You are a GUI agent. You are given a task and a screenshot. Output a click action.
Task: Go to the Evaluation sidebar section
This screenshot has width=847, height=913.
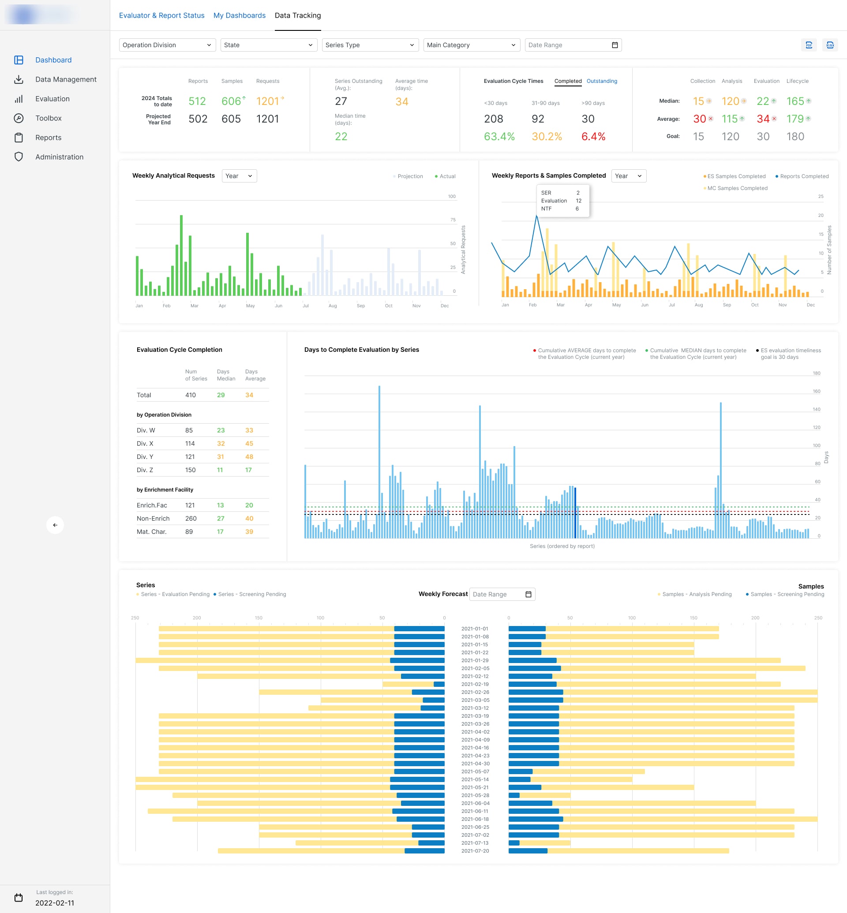52,99
